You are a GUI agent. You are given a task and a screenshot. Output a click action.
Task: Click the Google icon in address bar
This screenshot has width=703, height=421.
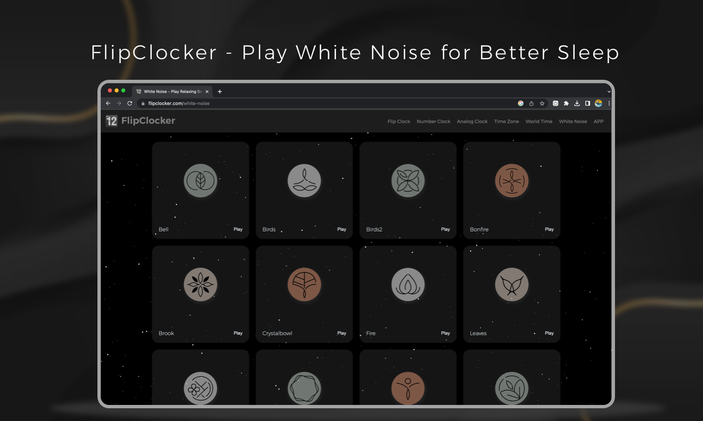(x=520, y=103)
